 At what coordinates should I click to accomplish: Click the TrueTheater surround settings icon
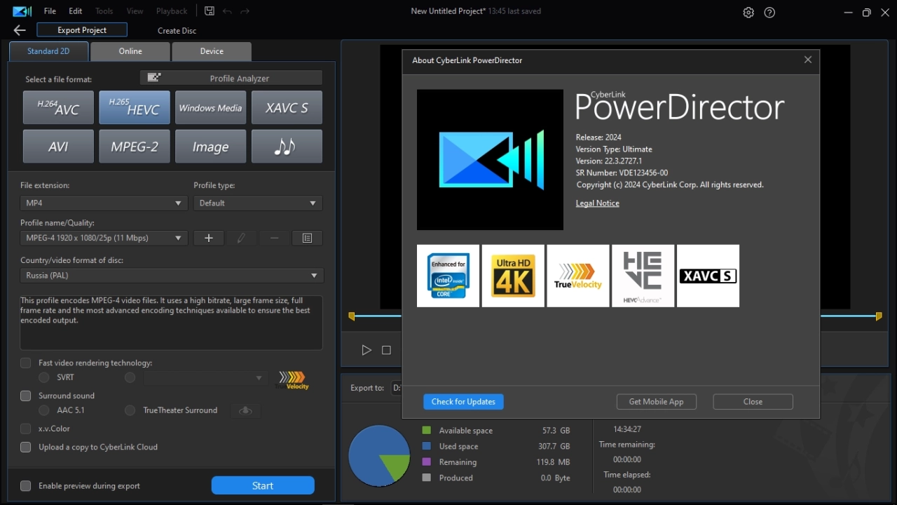(245, 410)
